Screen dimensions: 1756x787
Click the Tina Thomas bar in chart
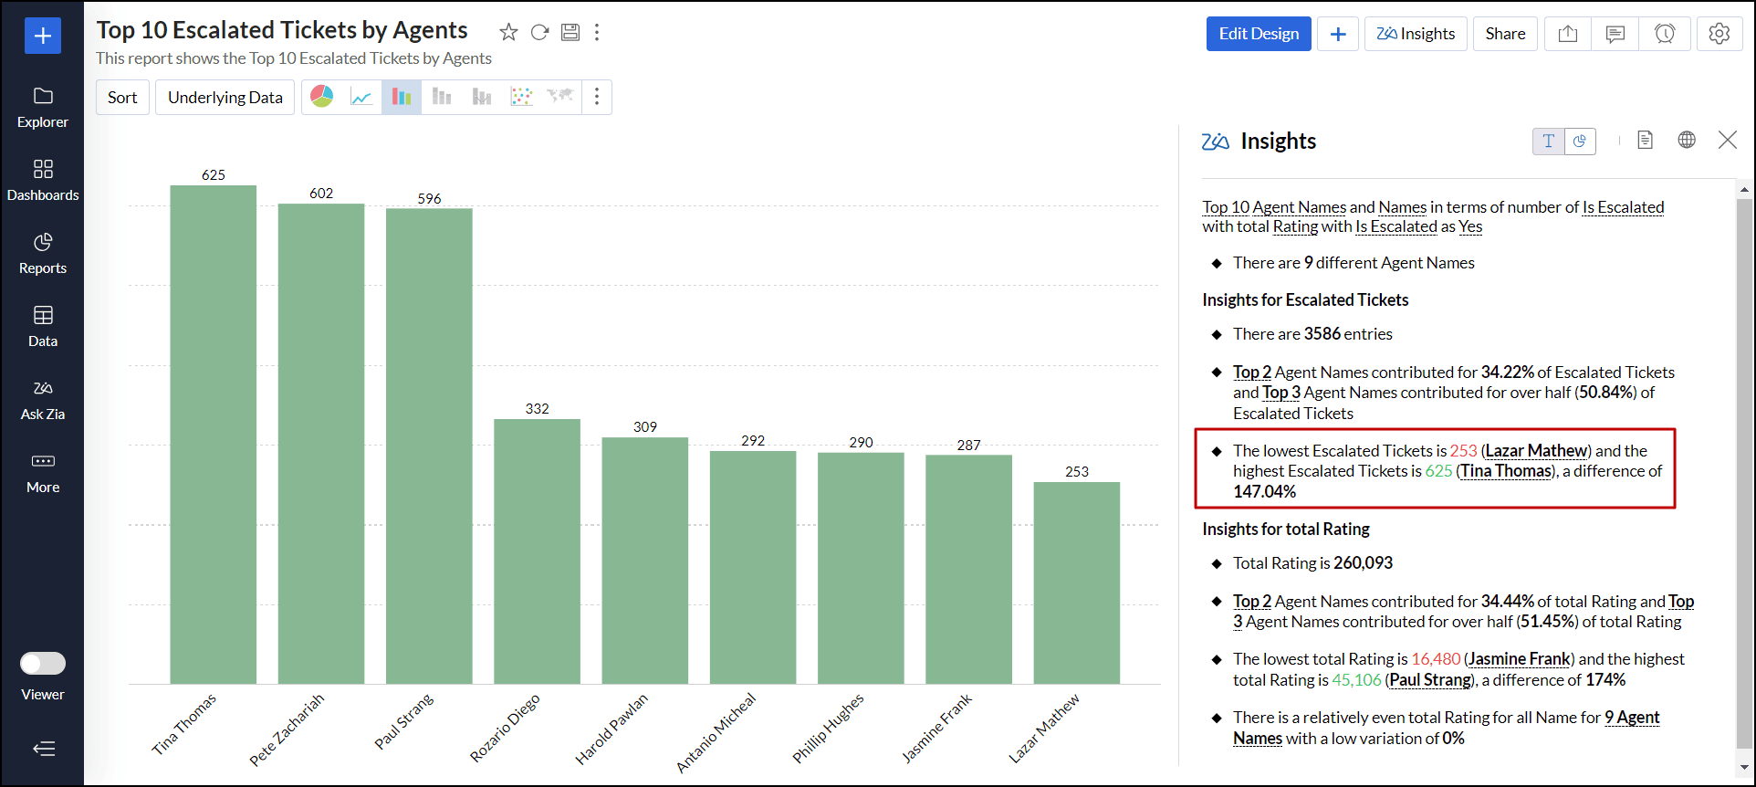point(213,434)
